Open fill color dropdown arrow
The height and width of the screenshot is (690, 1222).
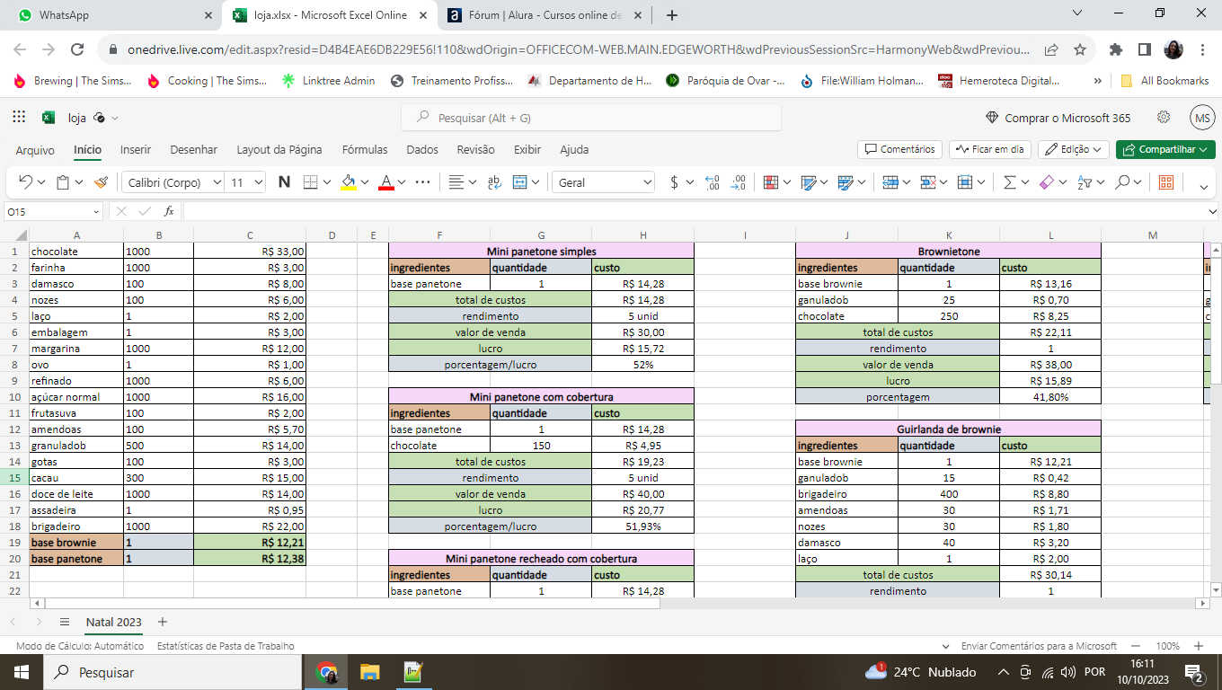point(364,182)
